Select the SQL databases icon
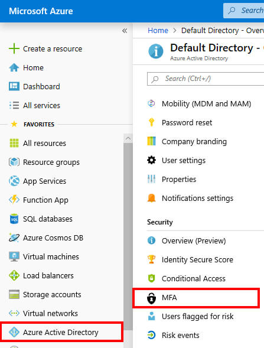This screenshot has height=348, width=264. (14, 219)
